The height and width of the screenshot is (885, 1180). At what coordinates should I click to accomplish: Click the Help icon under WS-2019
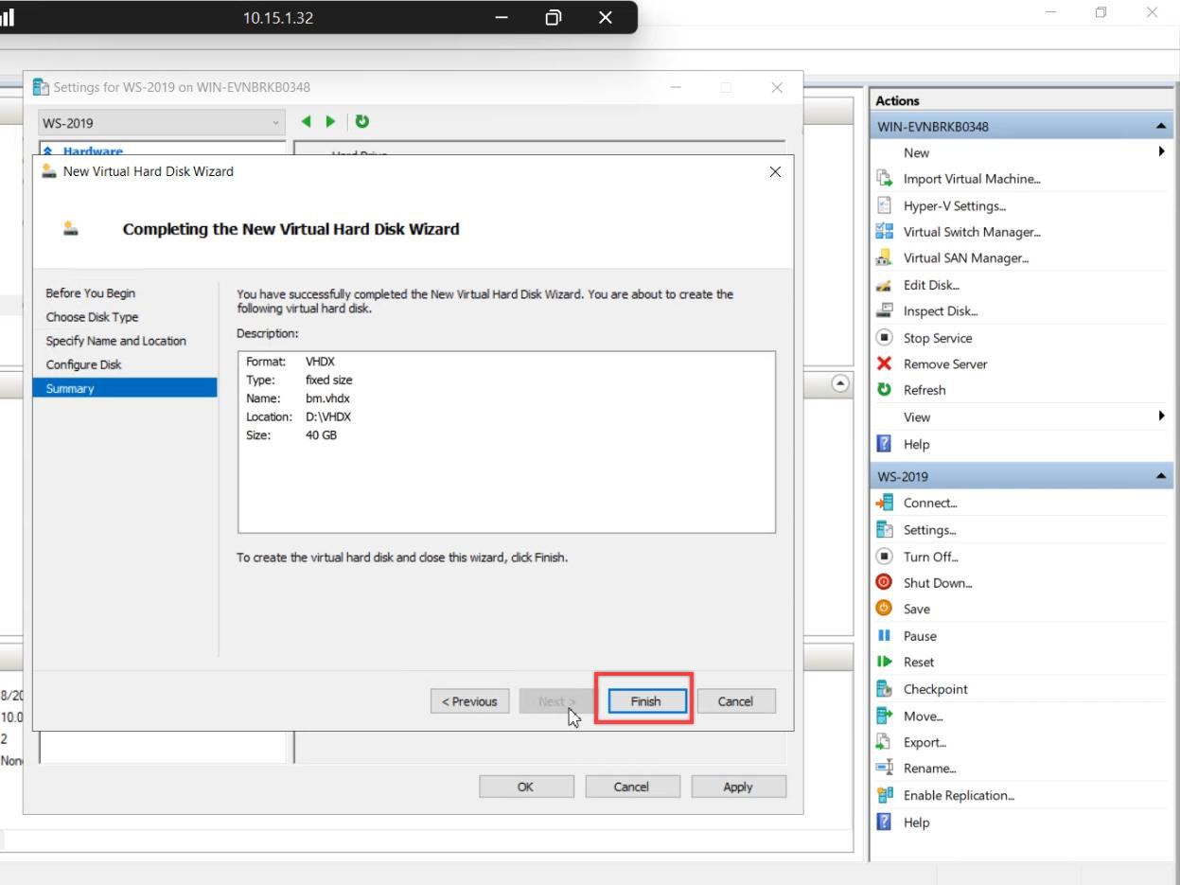pos(886,823)
